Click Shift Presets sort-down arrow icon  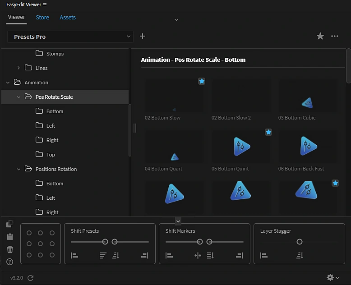point(115,255)
